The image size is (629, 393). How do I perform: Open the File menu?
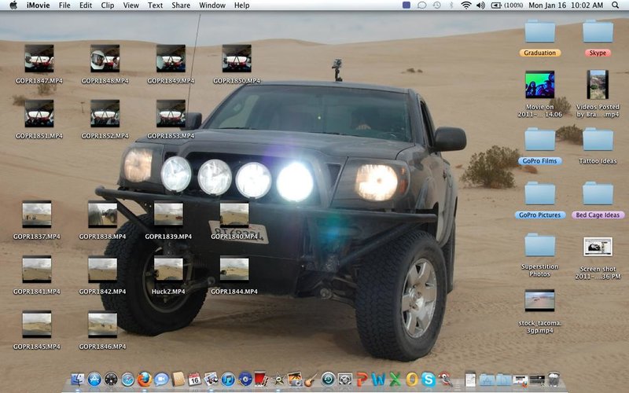(x=64, y=6)
